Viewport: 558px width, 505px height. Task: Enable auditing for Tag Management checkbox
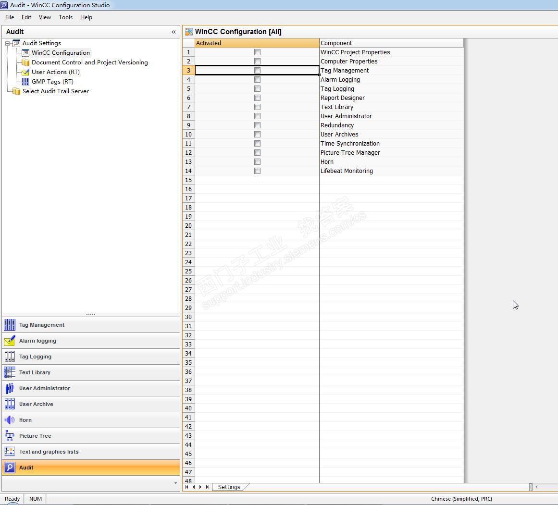[257, 71]
